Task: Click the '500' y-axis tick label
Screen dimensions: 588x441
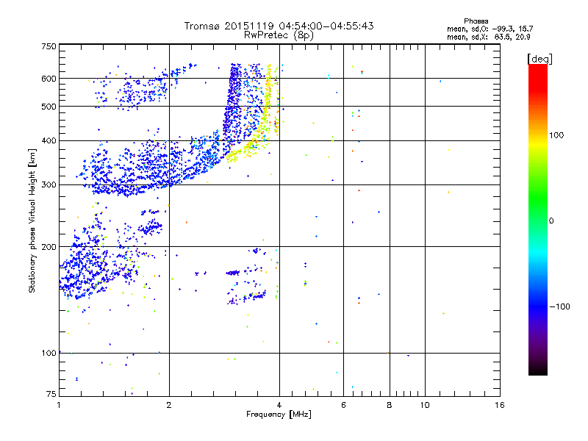Action: (x=49, y=107)
